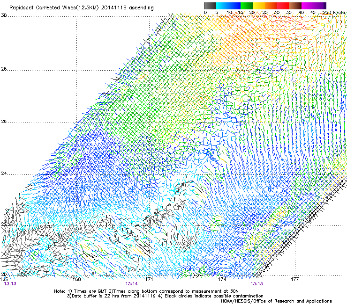Viewport: 347px width, 304px height.
Task: Select the red 30-35 knots color swatch
Action: (283, 6)
